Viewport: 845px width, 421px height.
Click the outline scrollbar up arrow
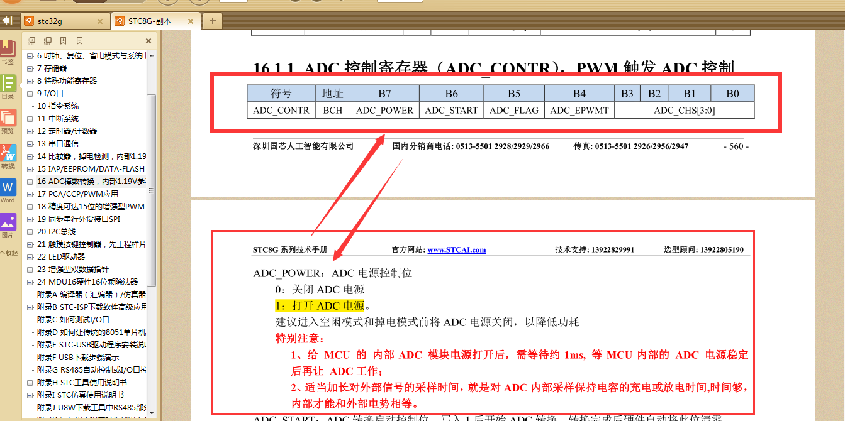(150, 56)
